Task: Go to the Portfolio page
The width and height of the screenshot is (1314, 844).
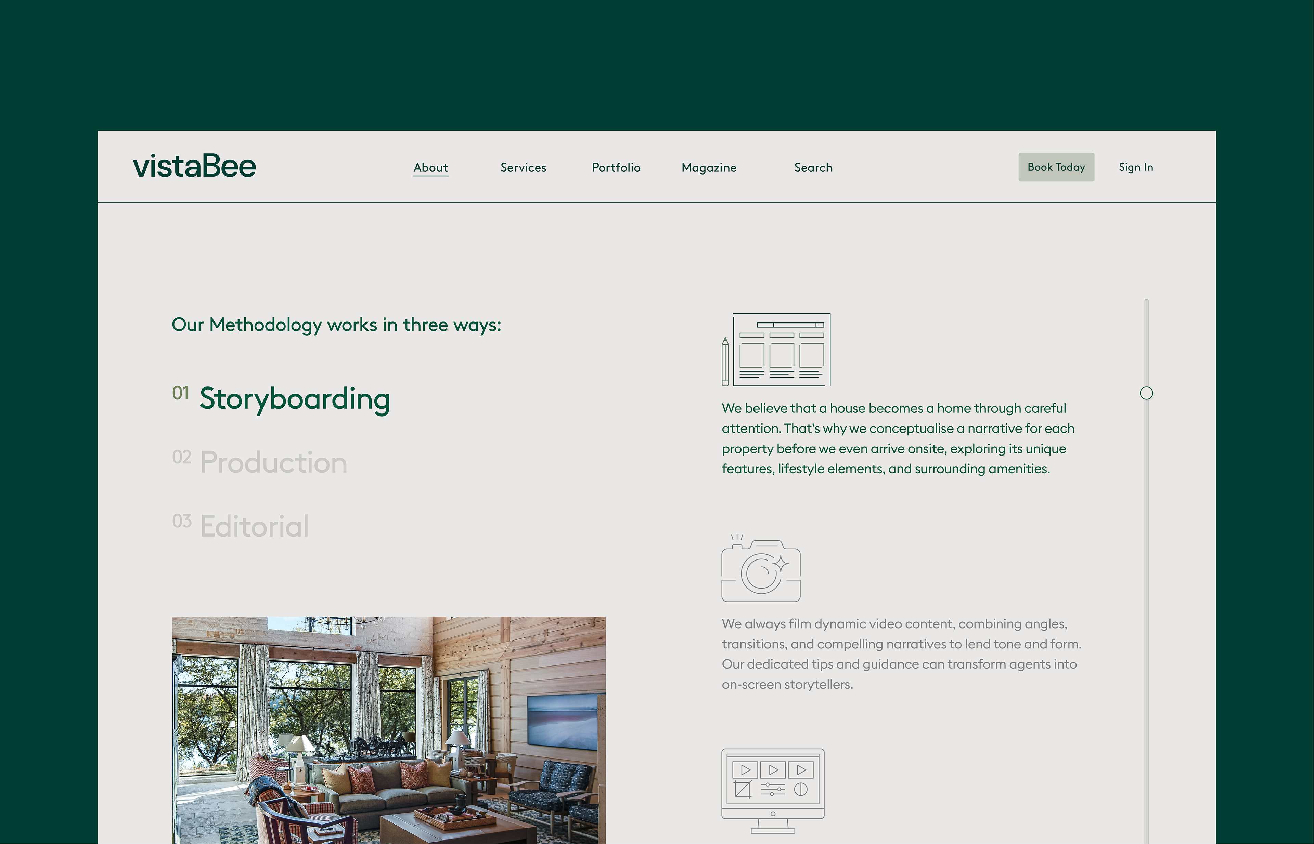Action: tap(616, 168)
